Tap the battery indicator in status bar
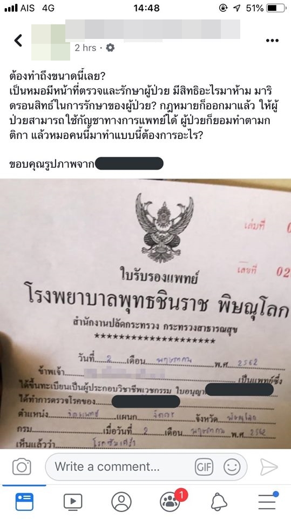The image size is (291, 519). (276, 8)
